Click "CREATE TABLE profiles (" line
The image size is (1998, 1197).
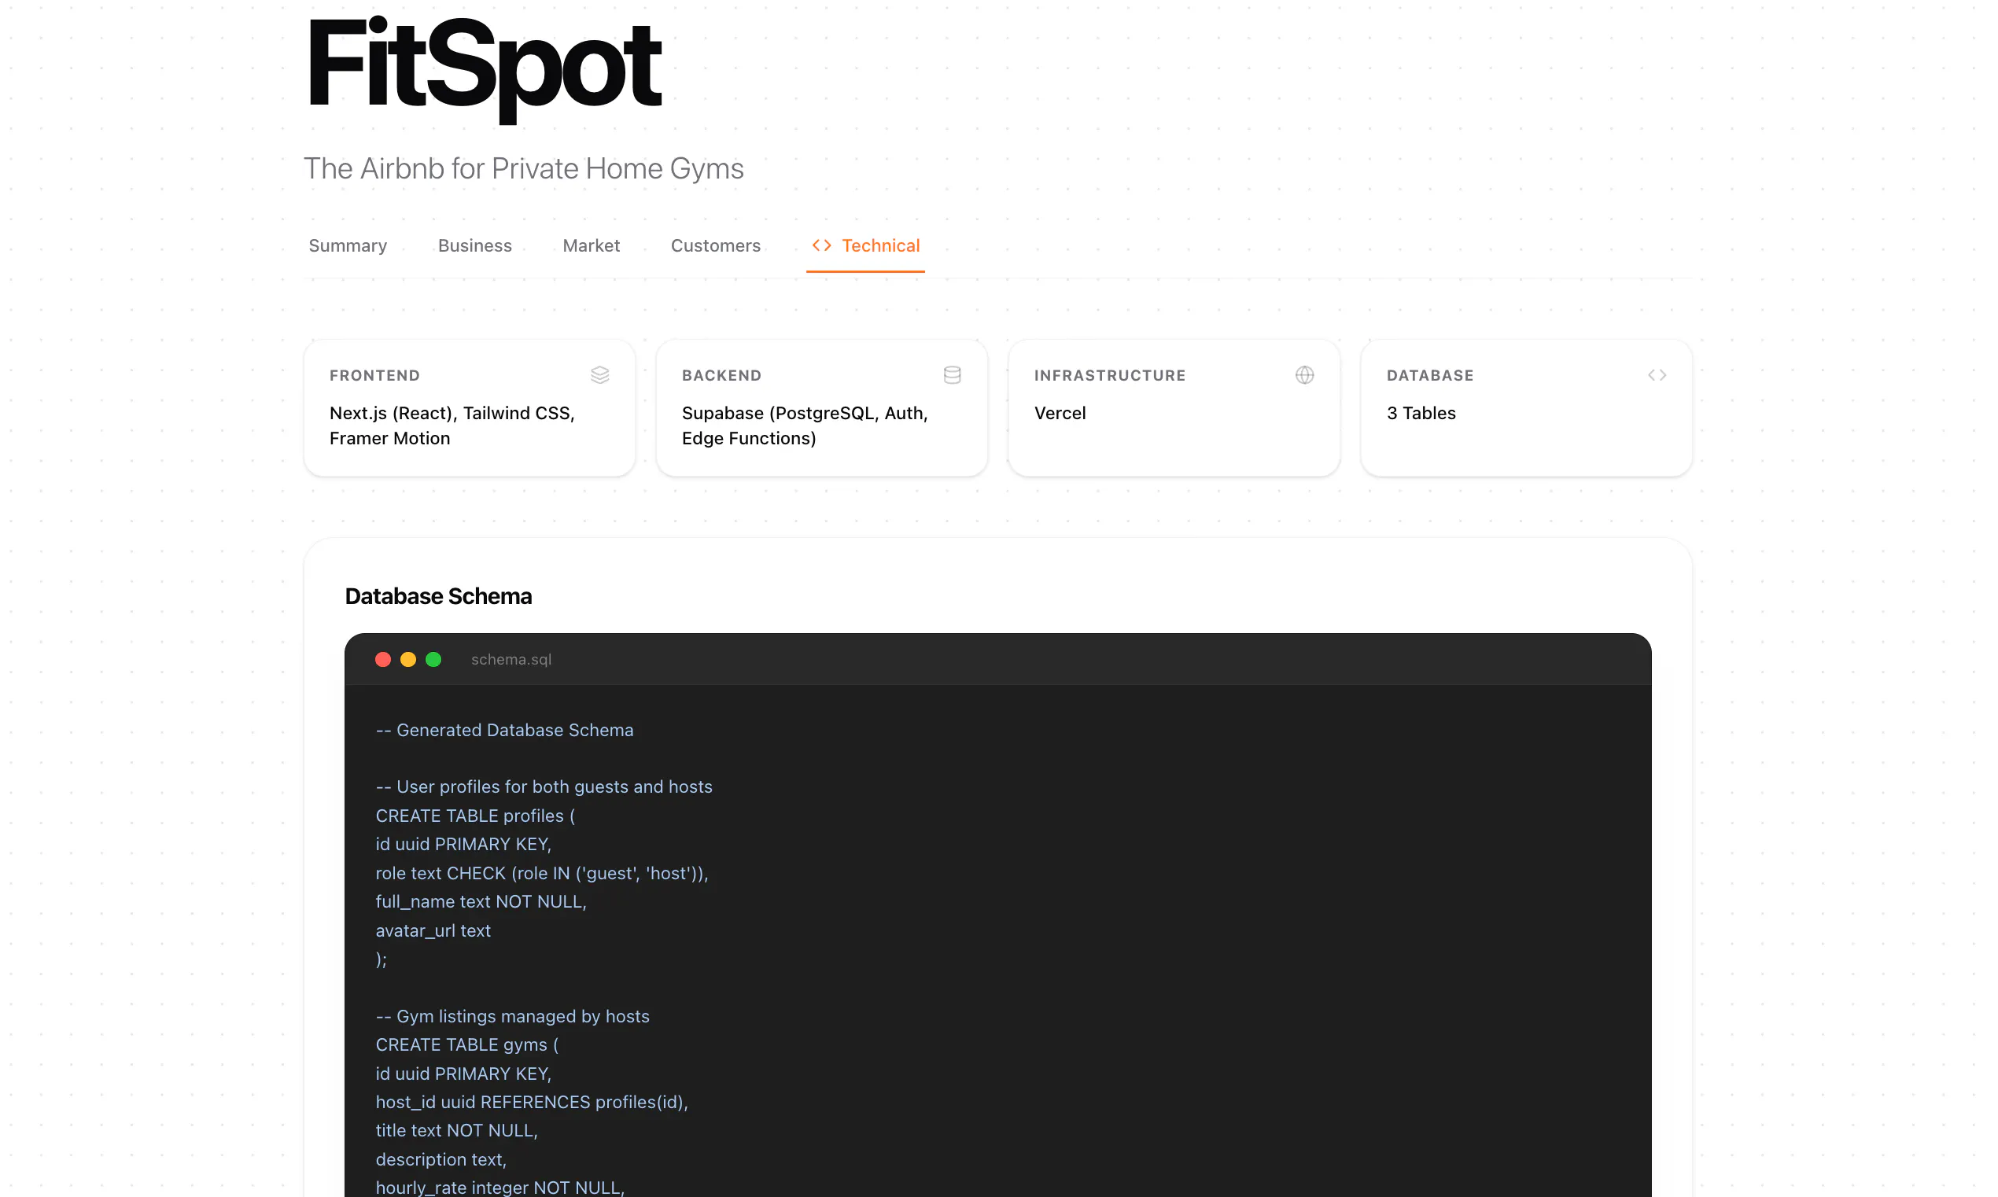(x=476, y=816)
